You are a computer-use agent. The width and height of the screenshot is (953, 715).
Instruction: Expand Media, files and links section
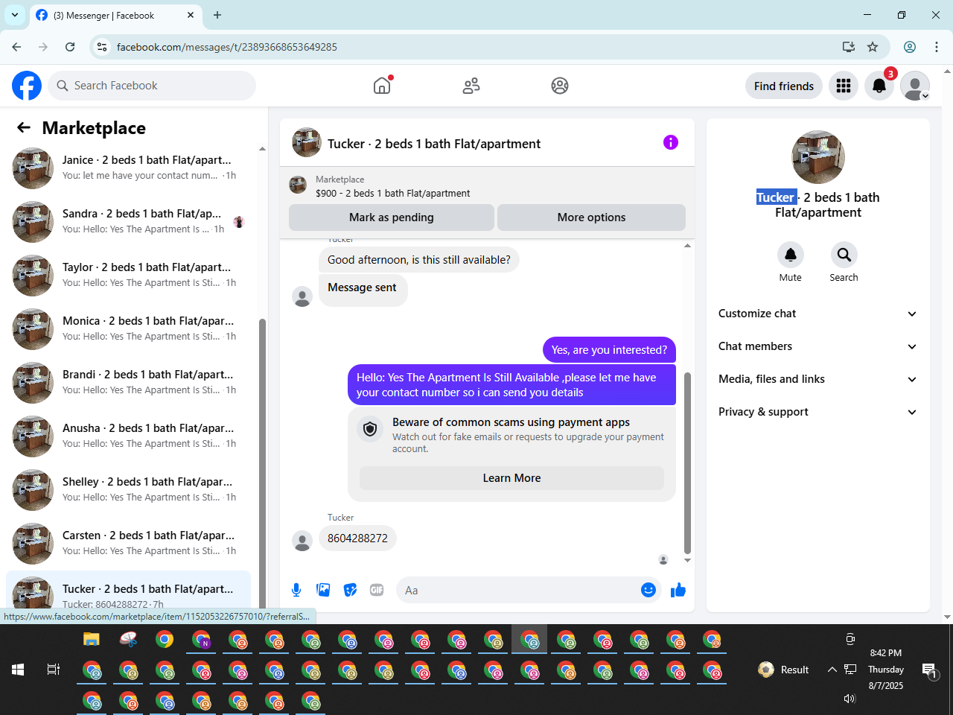coord(817,379)
